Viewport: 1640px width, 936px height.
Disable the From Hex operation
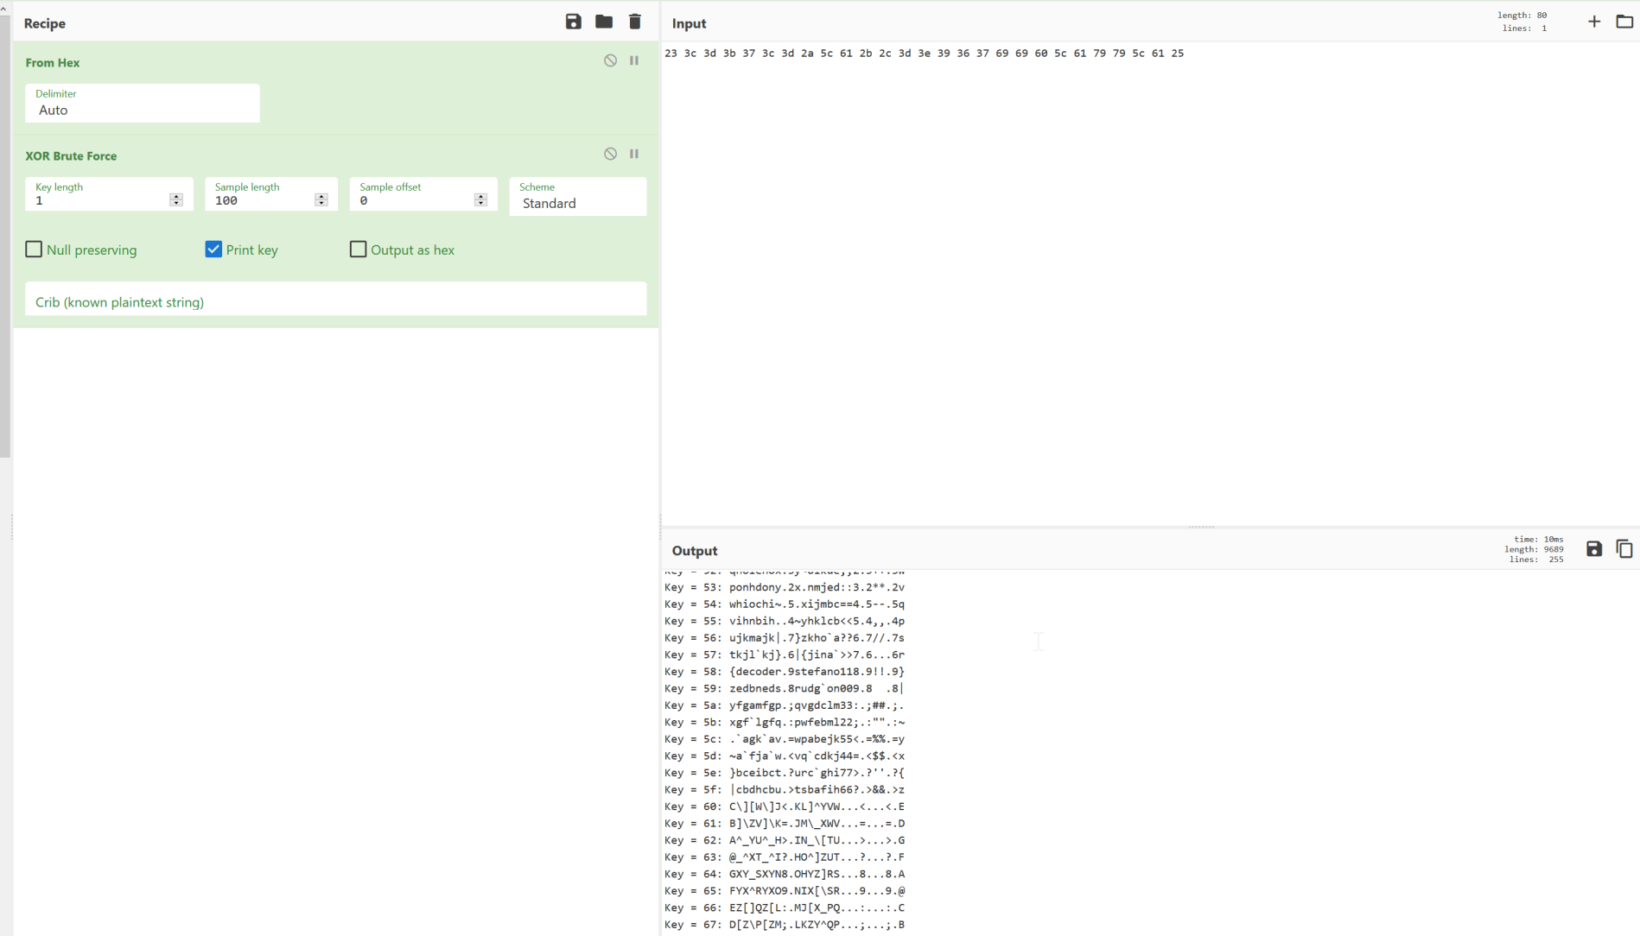pos(610,60)
